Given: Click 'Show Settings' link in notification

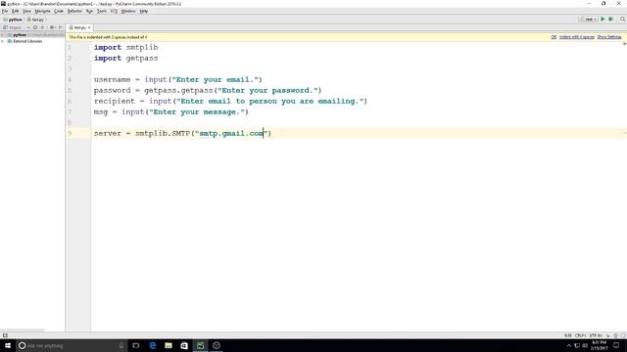Looking at the screenshot, I should pyautogui.click(x=609, y=37).
